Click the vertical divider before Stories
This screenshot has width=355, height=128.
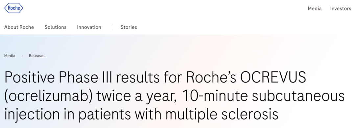click(111, 27)
